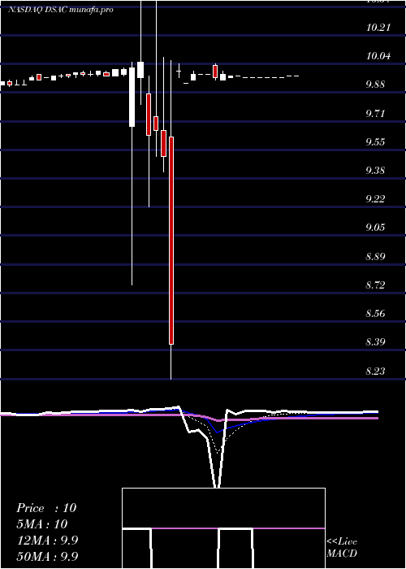This screenshot has height=569, width=406.
Task: Click the 'NASDAQ DSAC munafa.pro' chart title
Action: coord(61,10)
